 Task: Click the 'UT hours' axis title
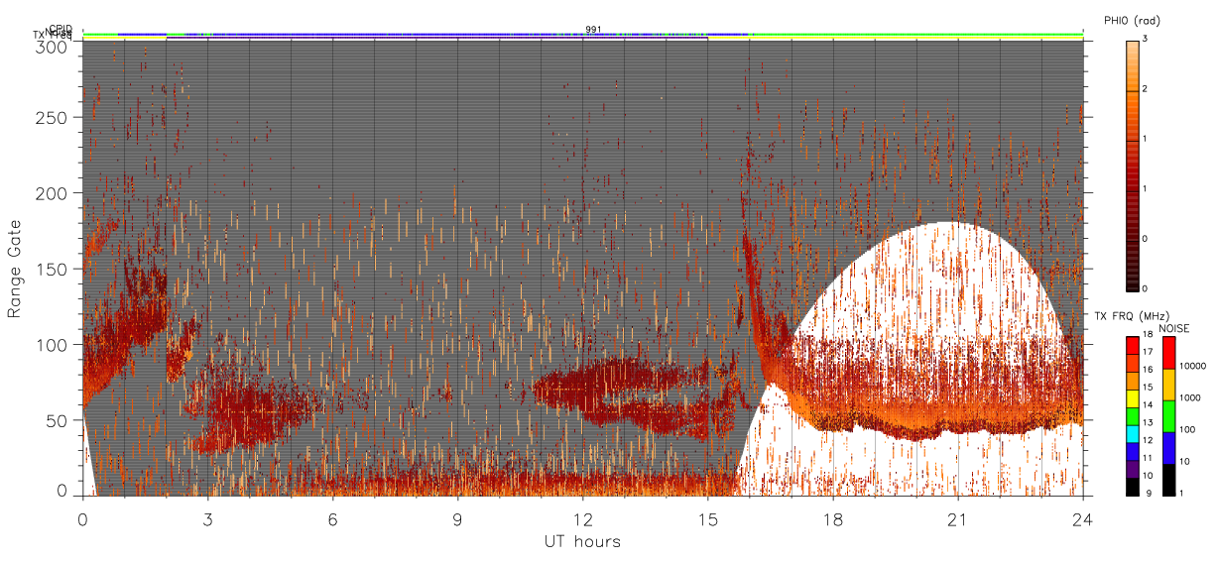coord(582,541)
